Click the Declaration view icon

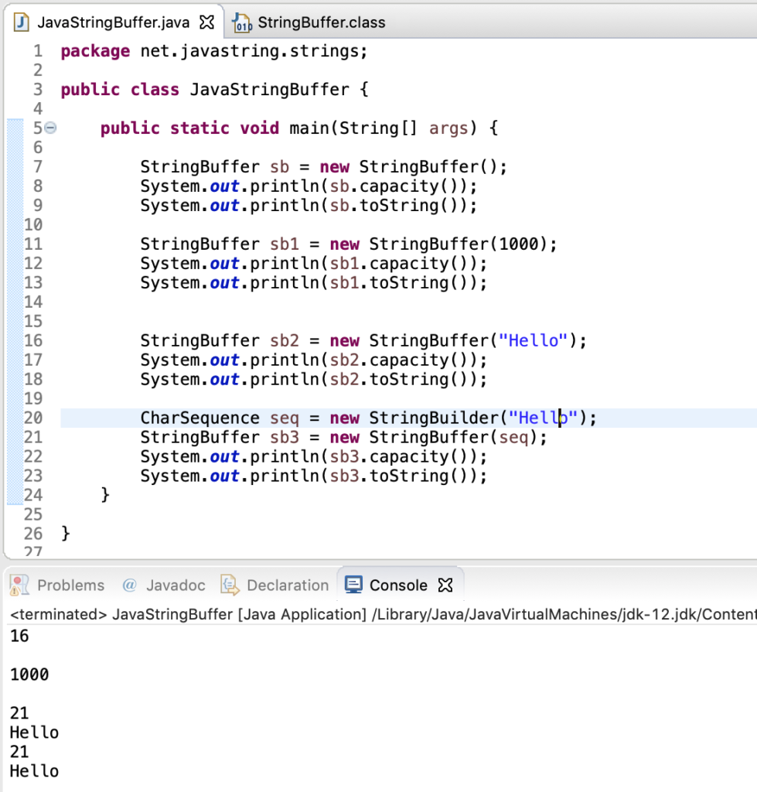point(229,585)
